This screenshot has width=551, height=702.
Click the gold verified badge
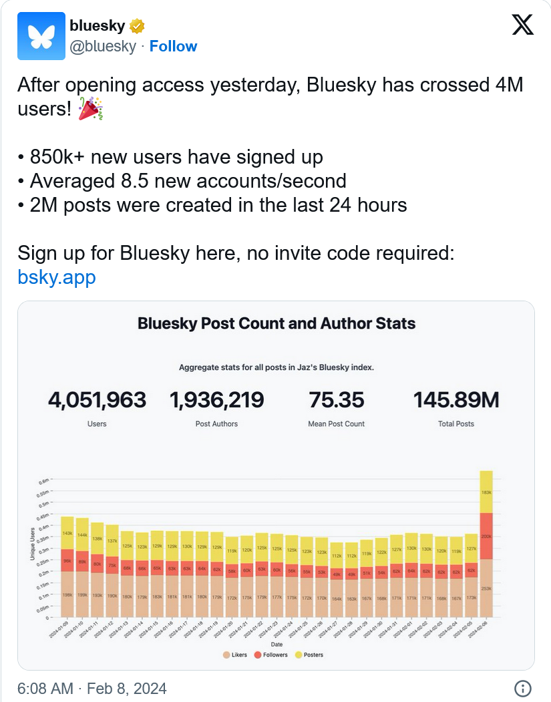(x=137, y=26)
